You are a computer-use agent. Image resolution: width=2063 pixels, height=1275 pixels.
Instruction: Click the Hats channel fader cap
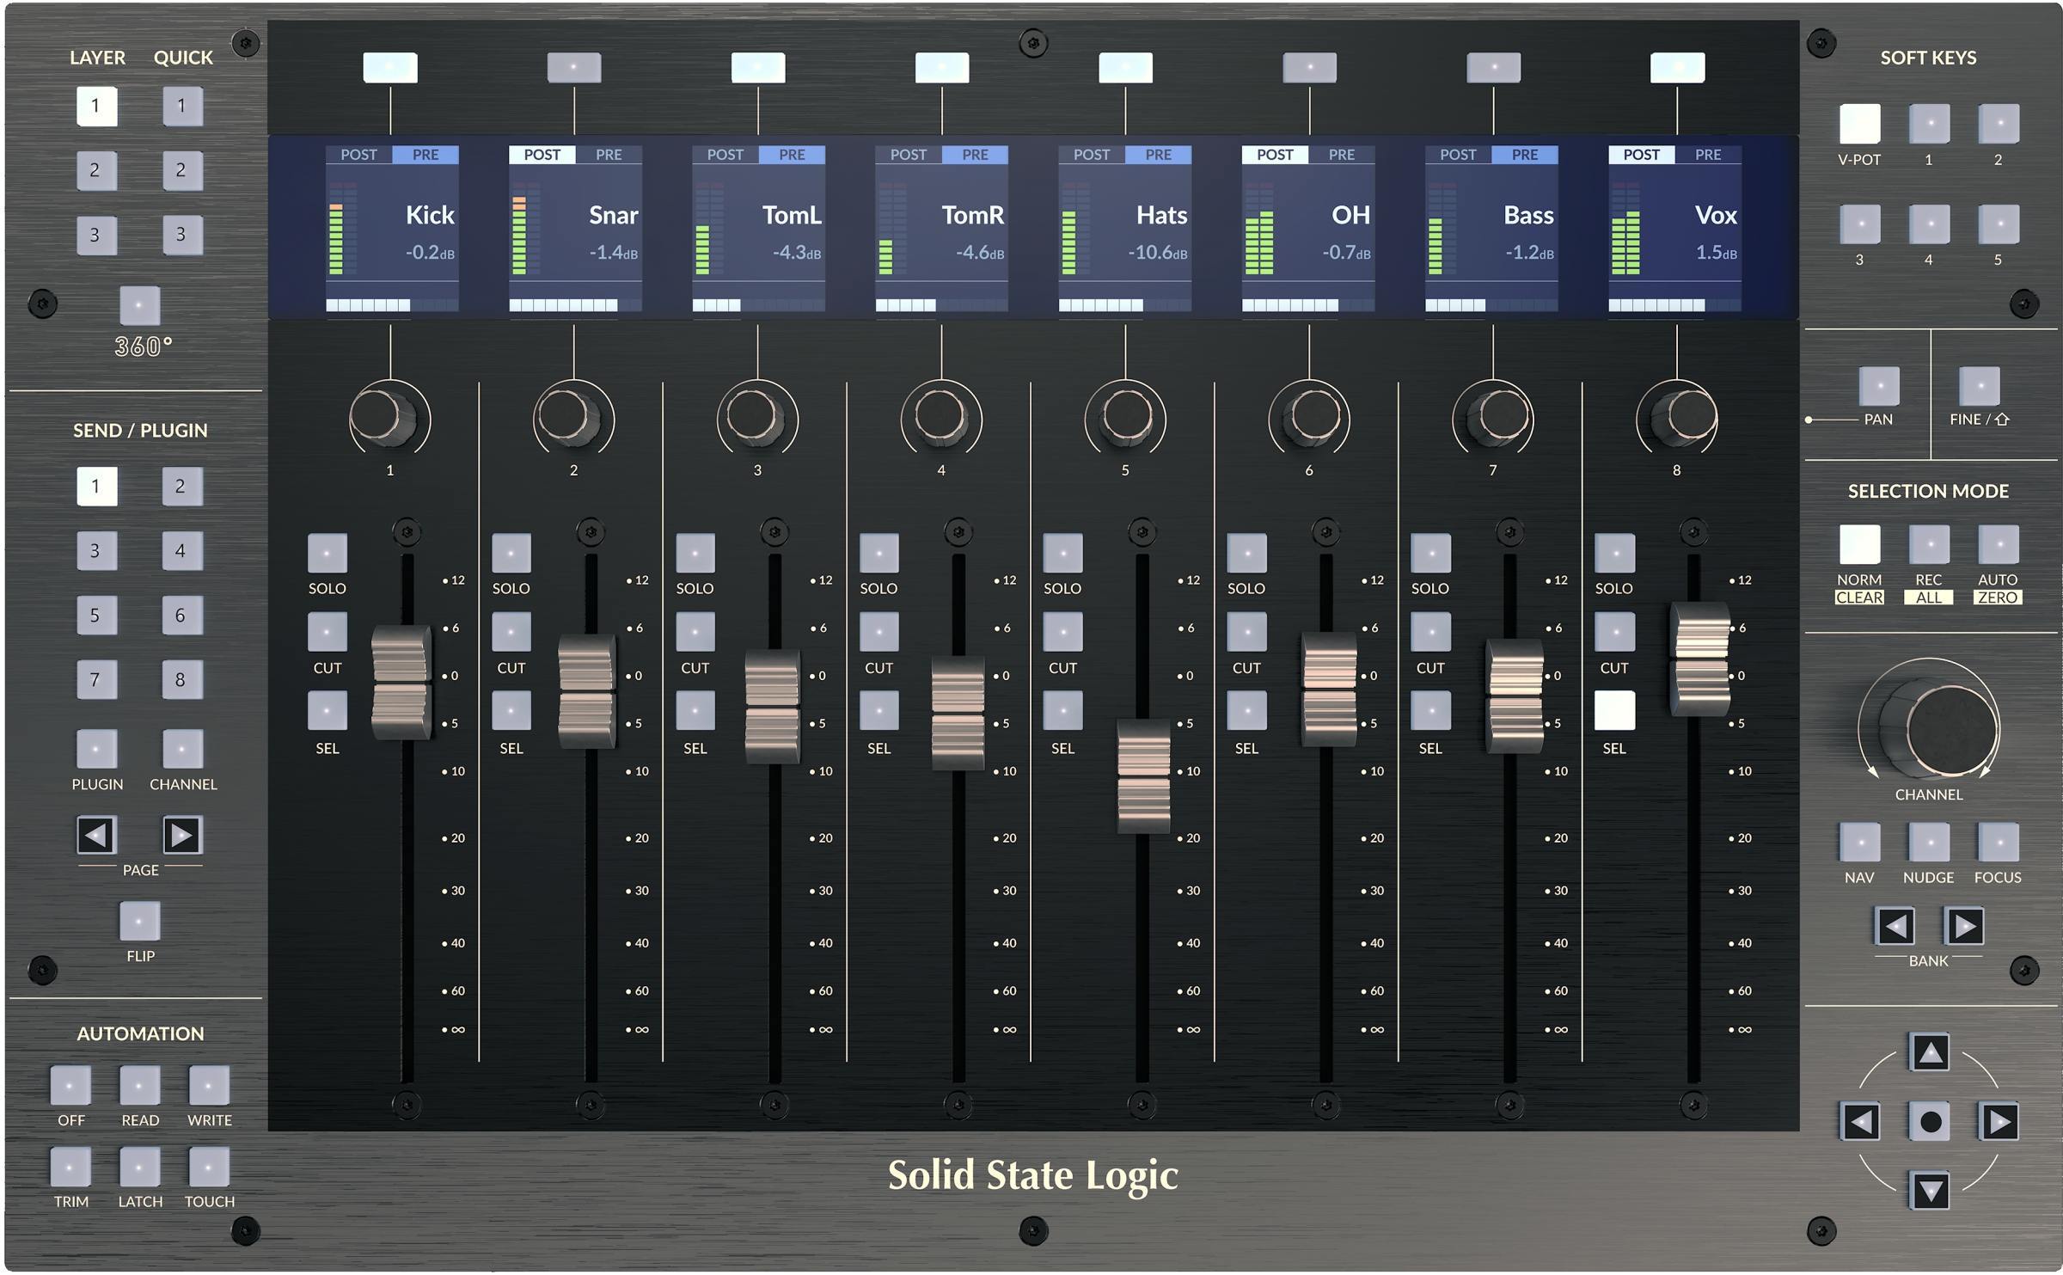pyautogui.click(x=1143, y=775)
